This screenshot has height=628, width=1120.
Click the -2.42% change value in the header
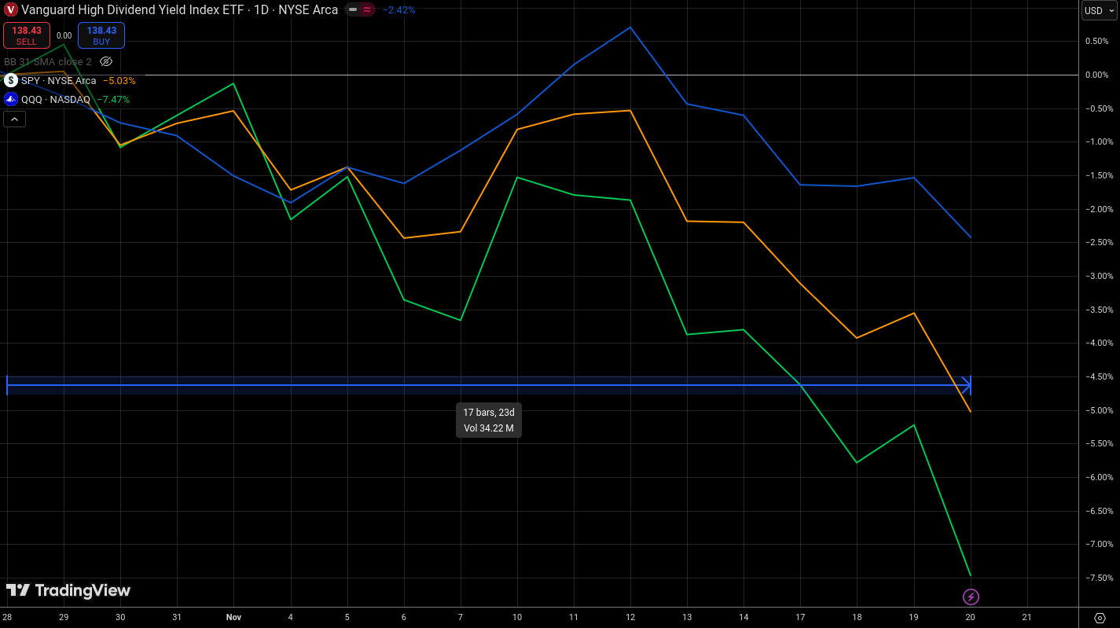[x=399, y=10]
